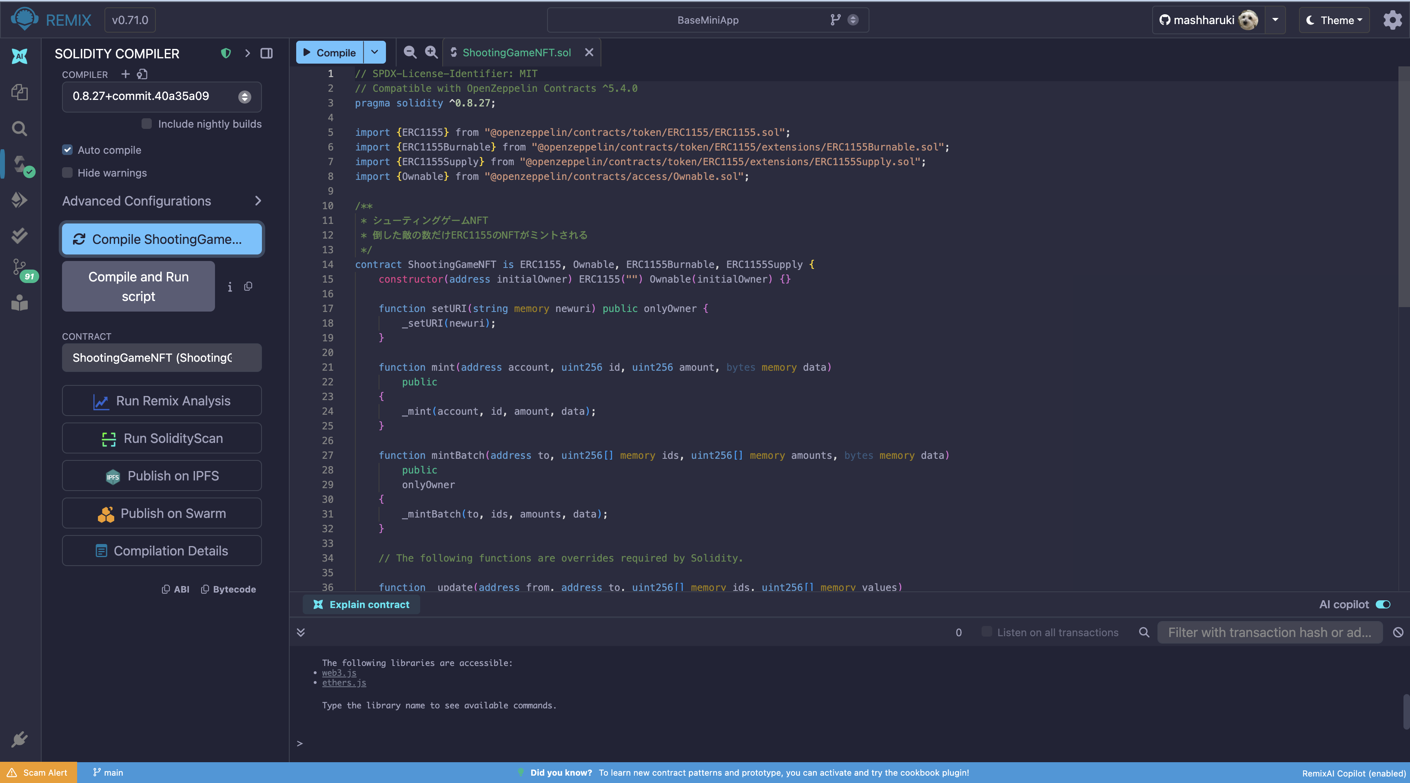Viewport: 1410px width, 783px height.
Task: Open the Plugin Manager plug icon
Action: pos(20,739)
